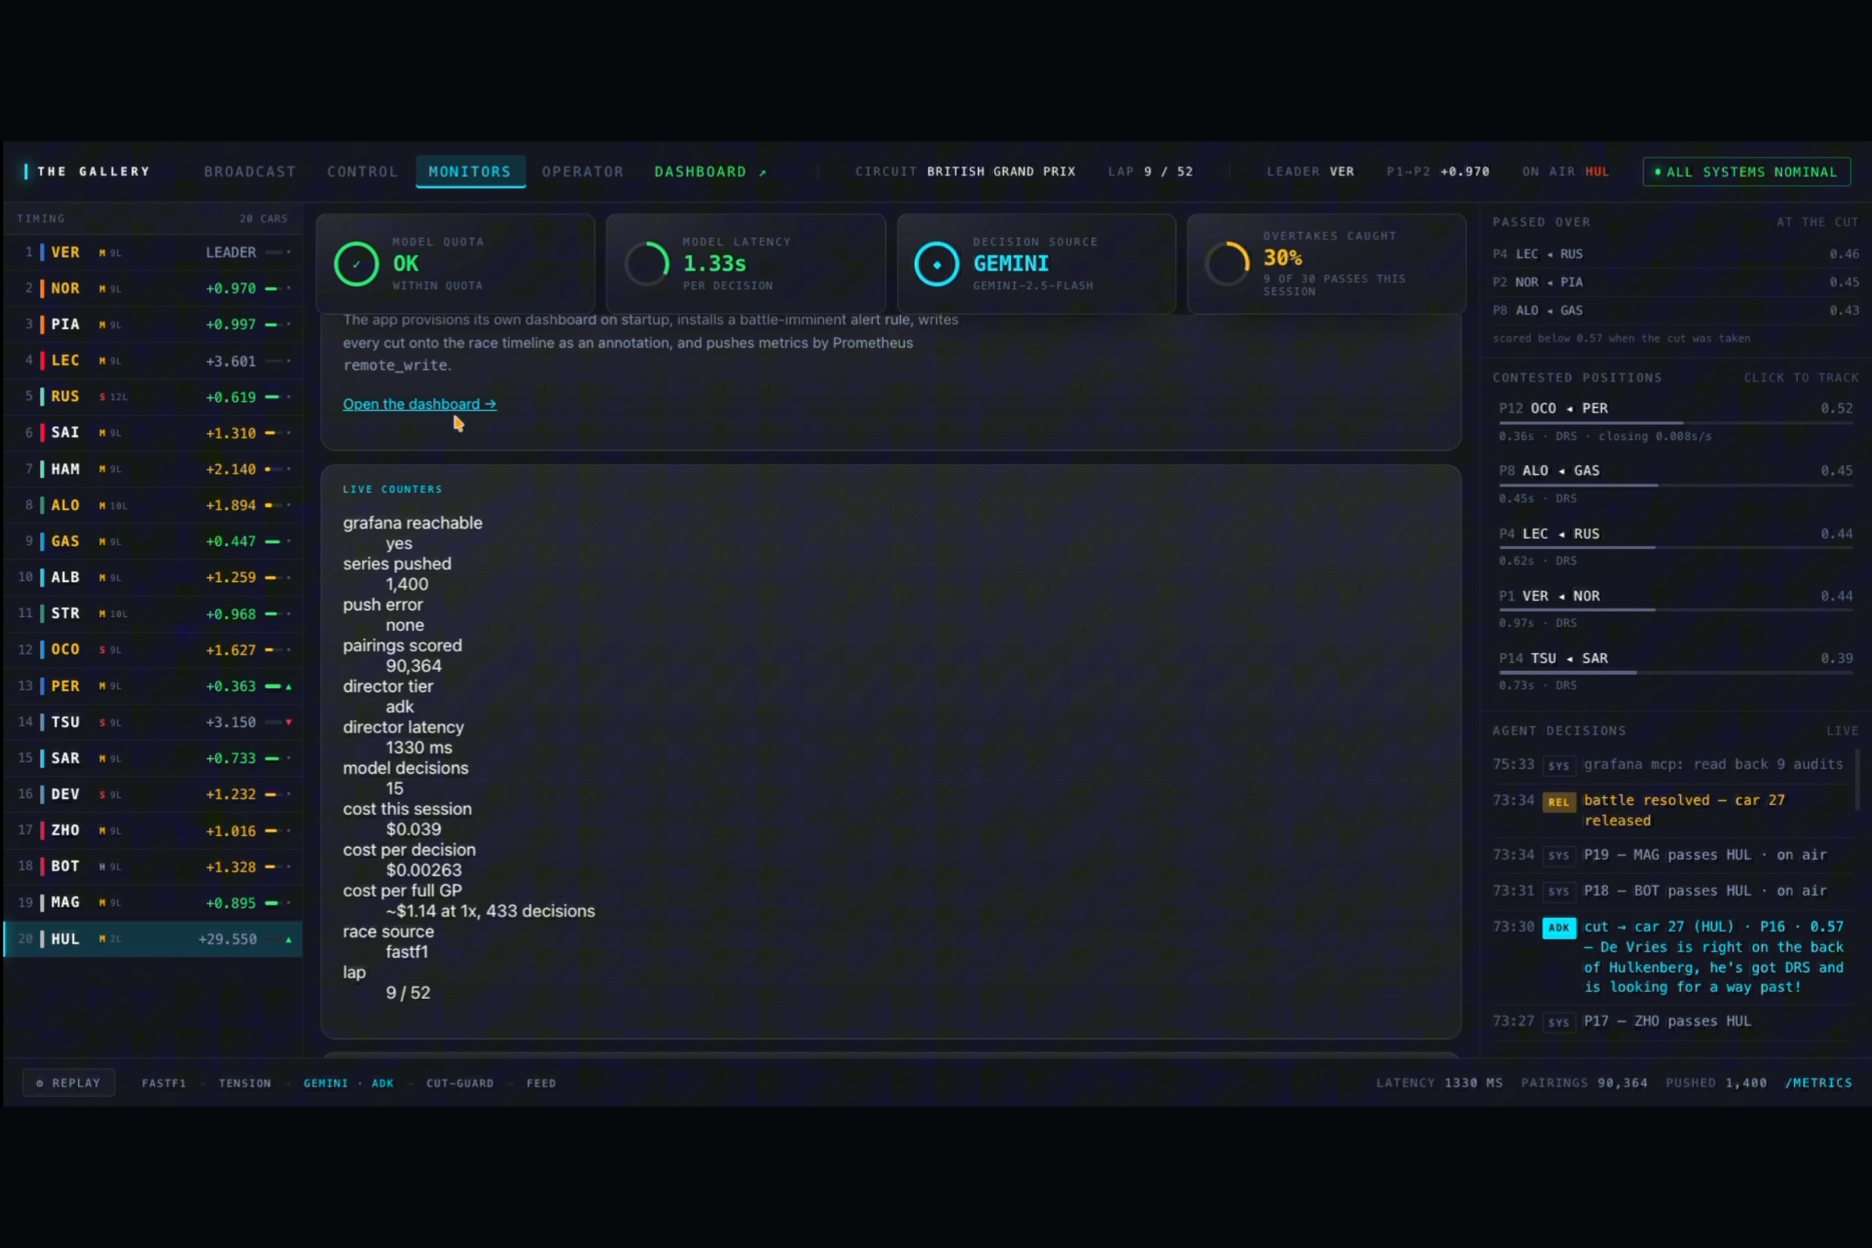Click the TSU-SAR tension progress bar

tap(1675, 672)
